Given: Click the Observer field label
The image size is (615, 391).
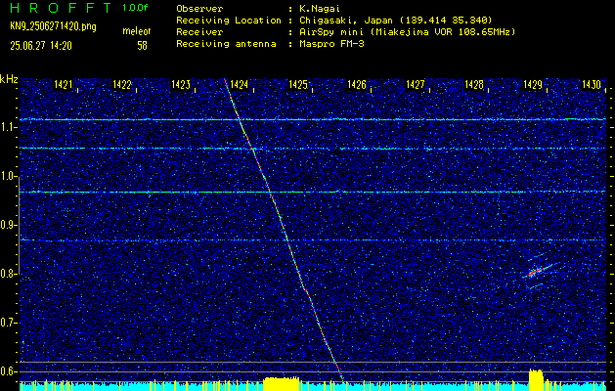Looking at the screenshot, I should click(199, 8).
